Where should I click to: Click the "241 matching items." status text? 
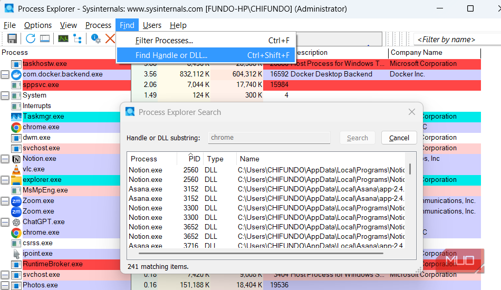(x=158, y=266)
